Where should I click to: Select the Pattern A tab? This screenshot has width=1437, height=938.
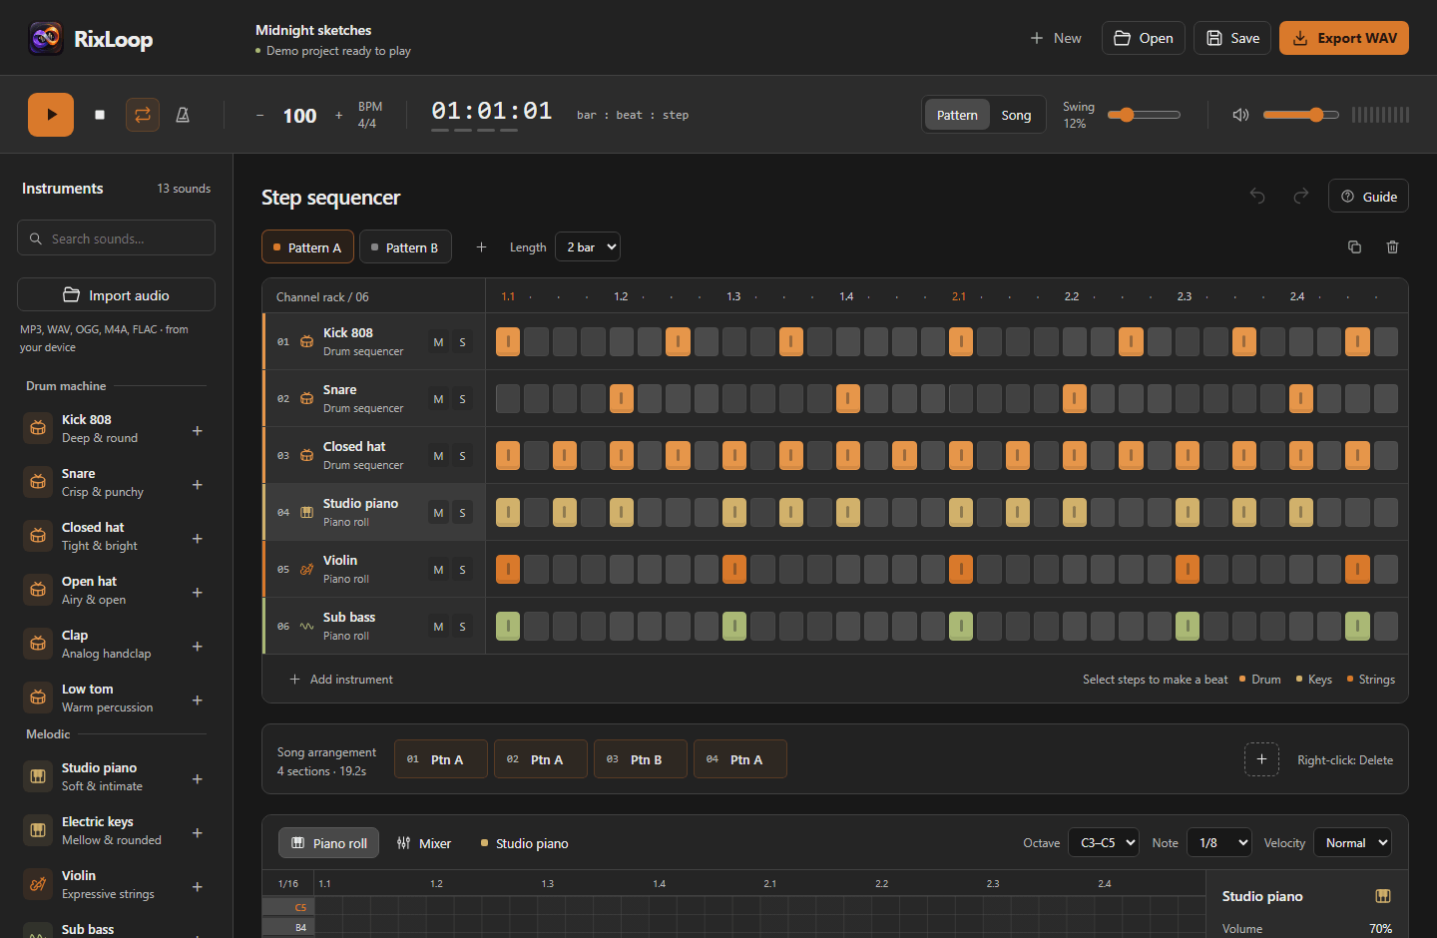[x=307, y=247]
